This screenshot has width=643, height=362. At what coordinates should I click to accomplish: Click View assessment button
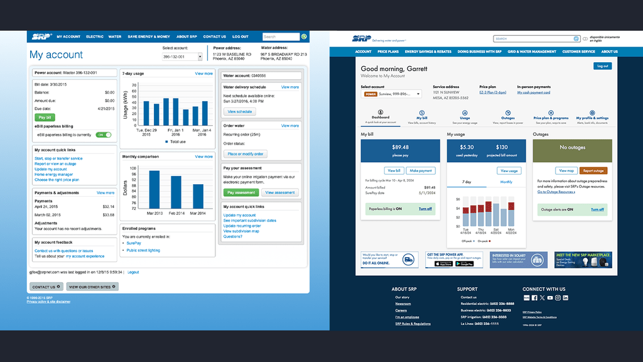[x=279, y=192]
